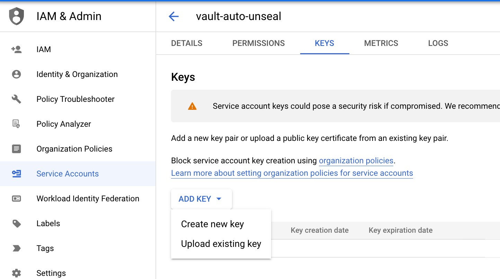The height and width of the screenshot is (279, 500).
Task: Click the Organization Policies list icon
Action: (x=16, y=149)
